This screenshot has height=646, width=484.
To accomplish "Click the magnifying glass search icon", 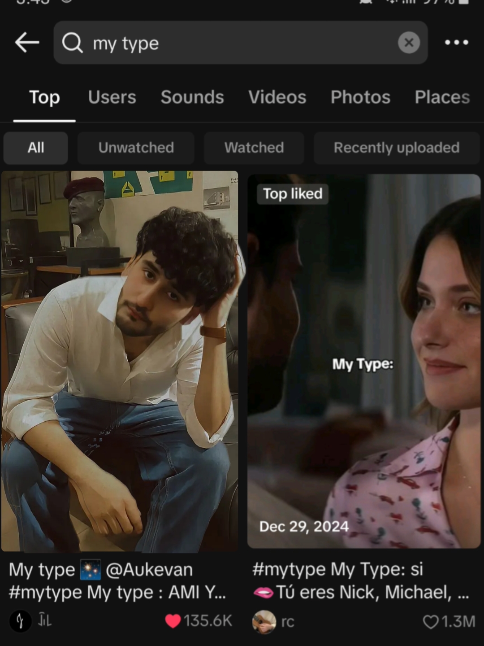I will pyautogui.click(x=72, y=43).
